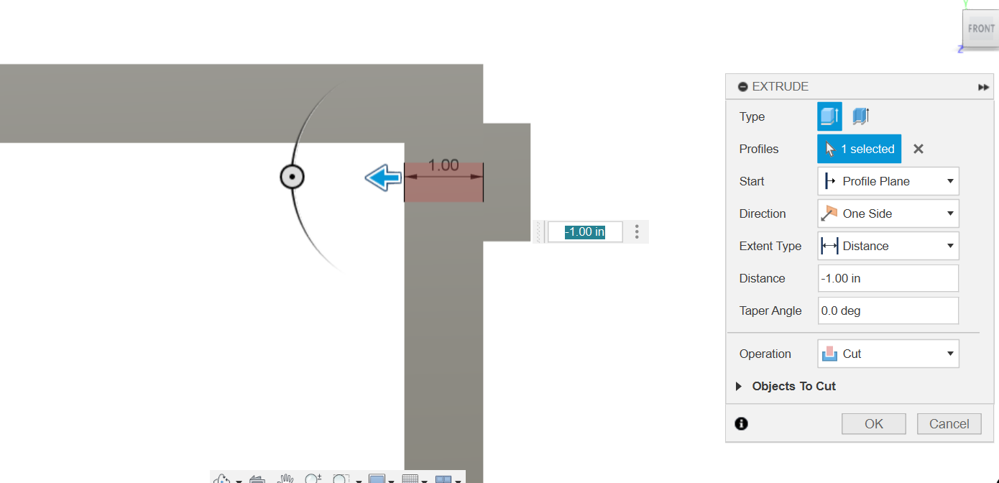Click the FRONT face of the ViewCube
Viewport: 999px width, 483px height.
tap(980, 29)
